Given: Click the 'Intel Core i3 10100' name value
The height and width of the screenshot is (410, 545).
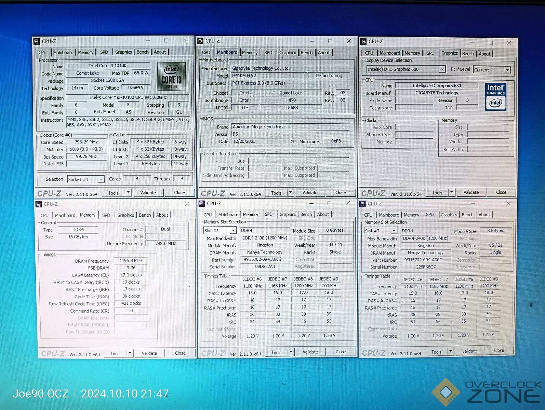Looking at the screenshot, I should (108, 66).
